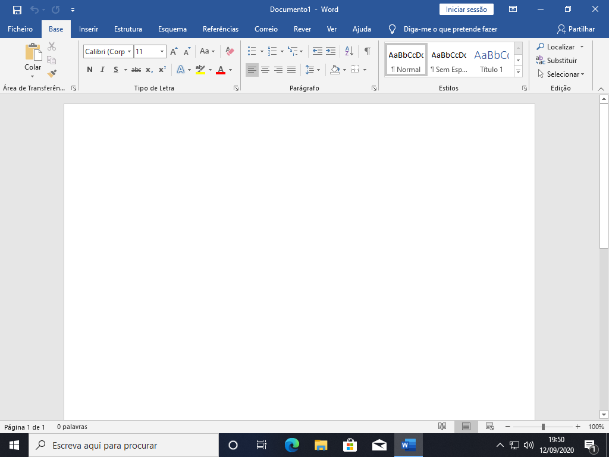Screen dimensions: 609x457
Task: Click the Undo arrow icon
Action: (x=34, y=10)
